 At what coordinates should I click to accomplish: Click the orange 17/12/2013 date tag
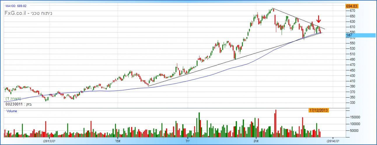point(318,110)
